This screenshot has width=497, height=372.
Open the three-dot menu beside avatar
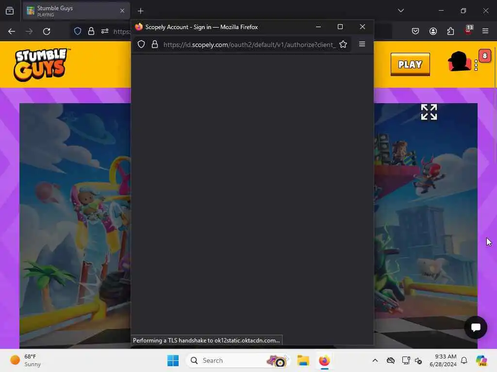(476, 65)
